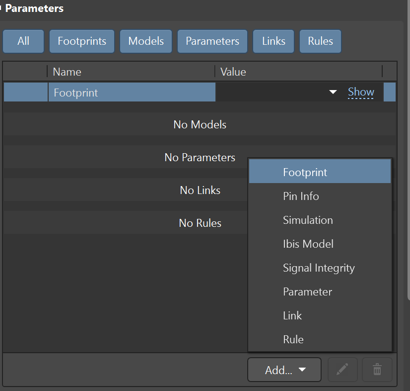Toggle the Models filter button
This screenshot has width=410, height=391.
[x=146, y=41]
